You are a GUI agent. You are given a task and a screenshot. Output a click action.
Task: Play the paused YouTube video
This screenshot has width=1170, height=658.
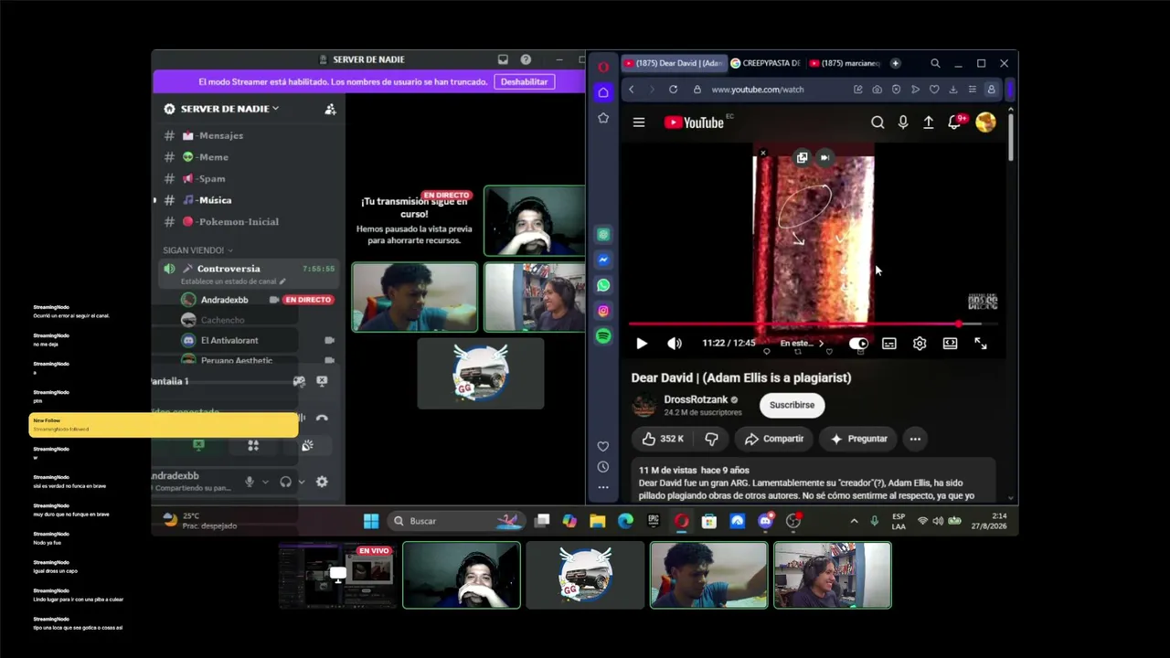click(x=642, y=344)
